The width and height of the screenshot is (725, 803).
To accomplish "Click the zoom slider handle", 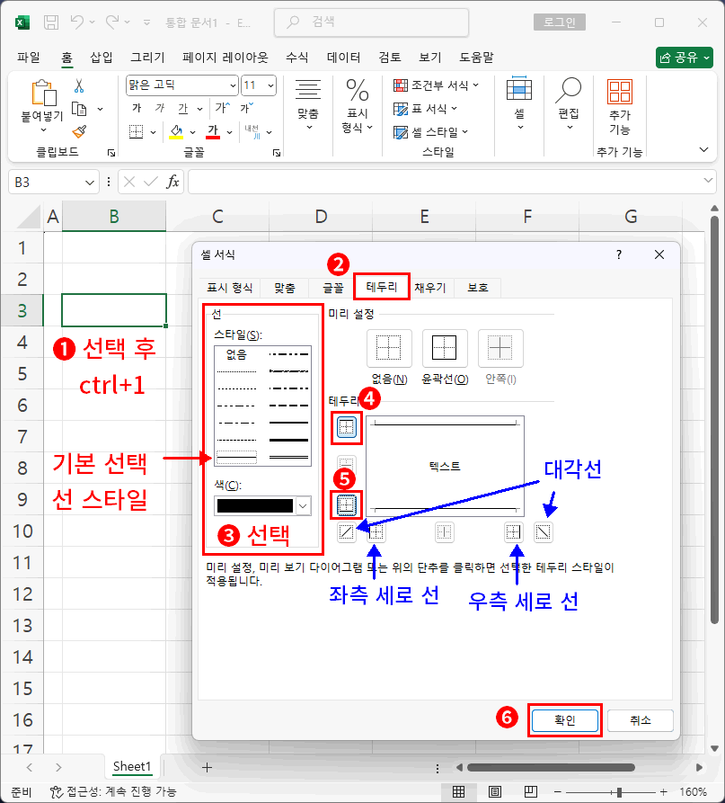I will 619,792.
